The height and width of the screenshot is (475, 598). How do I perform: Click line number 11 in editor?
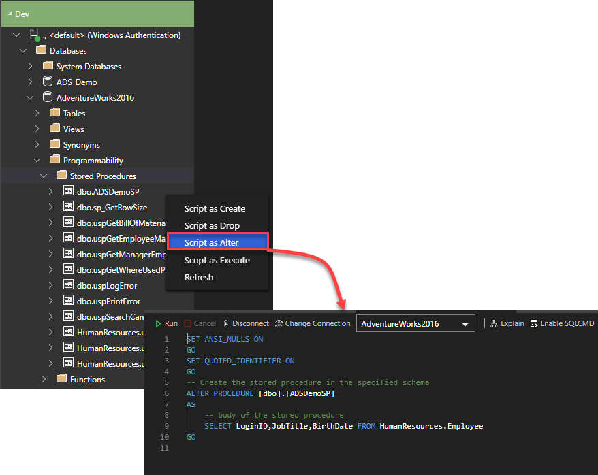164,448
